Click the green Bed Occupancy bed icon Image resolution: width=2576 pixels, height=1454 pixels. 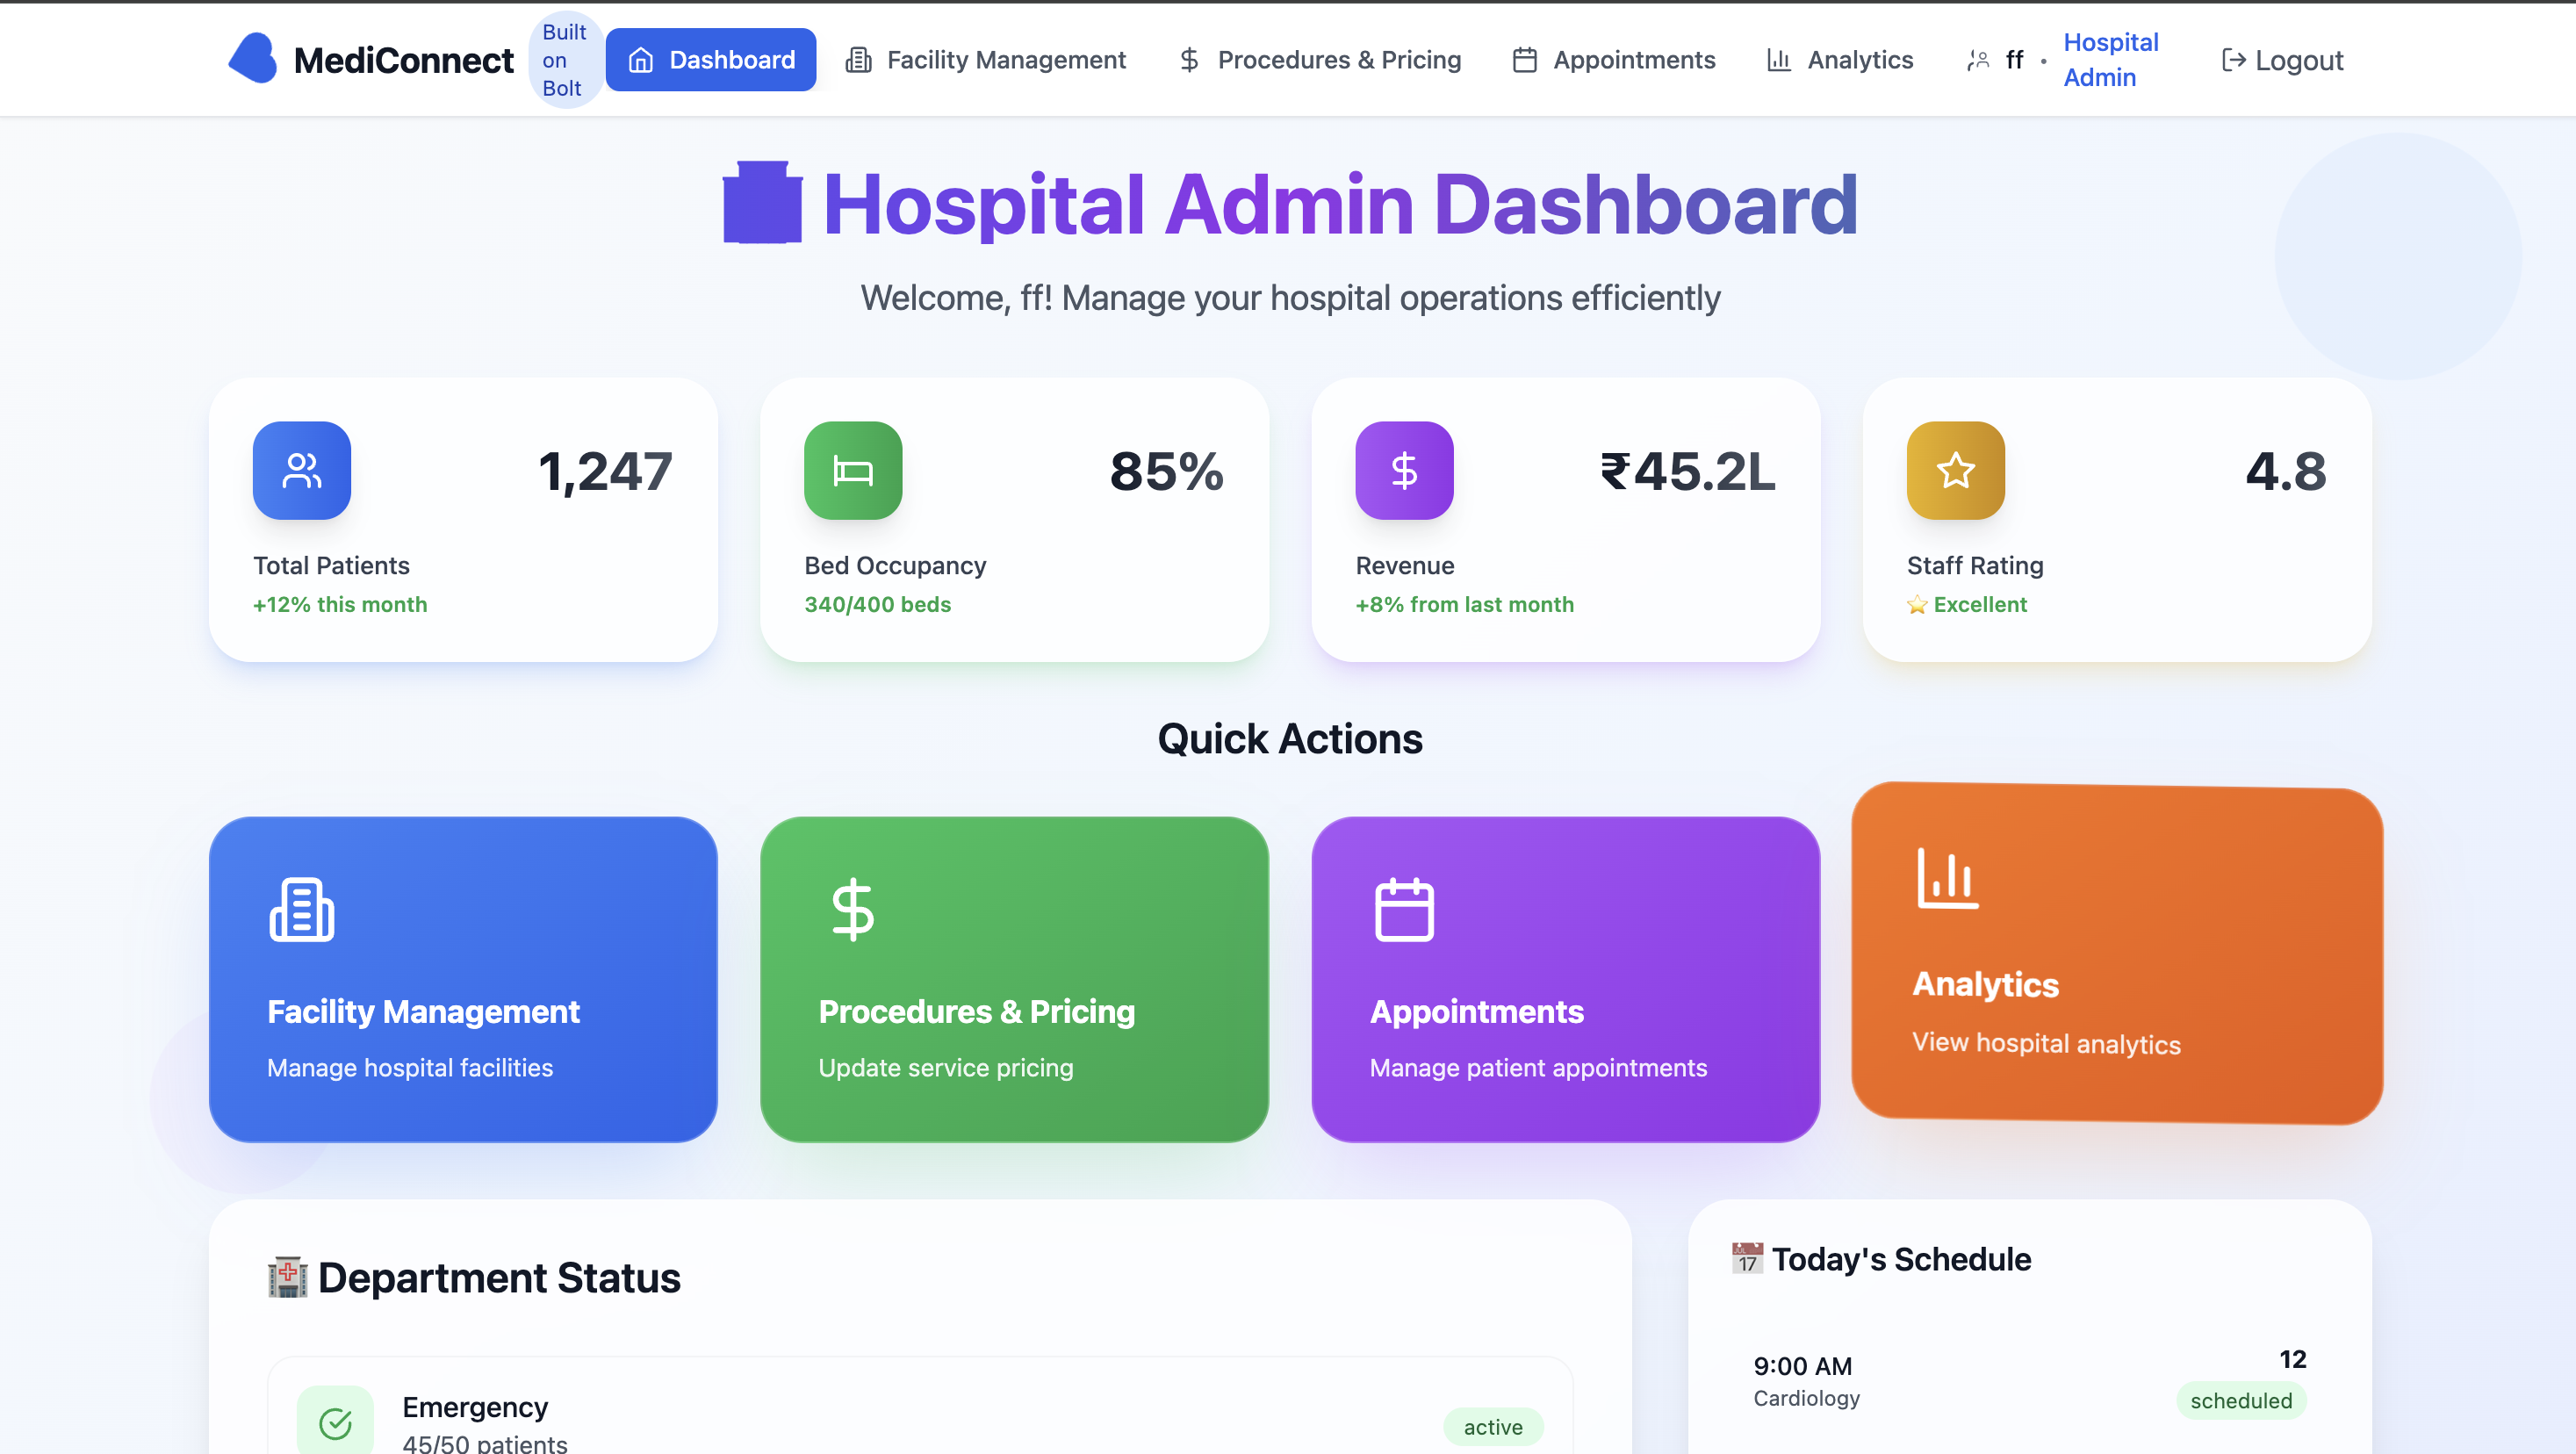tap(852, 470)
